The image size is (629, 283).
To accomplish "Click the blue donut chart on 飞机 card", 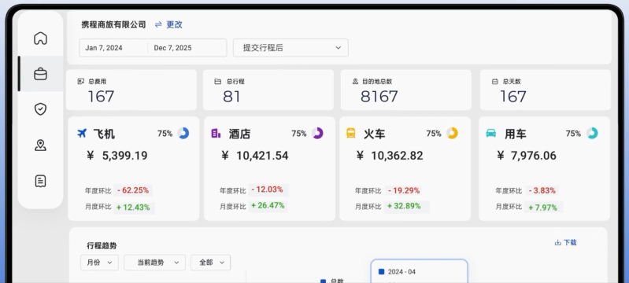I will click(183, 133).
